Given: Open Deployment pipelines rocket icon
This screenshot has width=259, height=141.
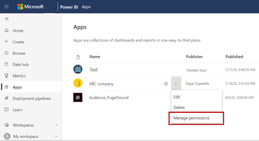Looking at the screenshot, I should (7, 99).
